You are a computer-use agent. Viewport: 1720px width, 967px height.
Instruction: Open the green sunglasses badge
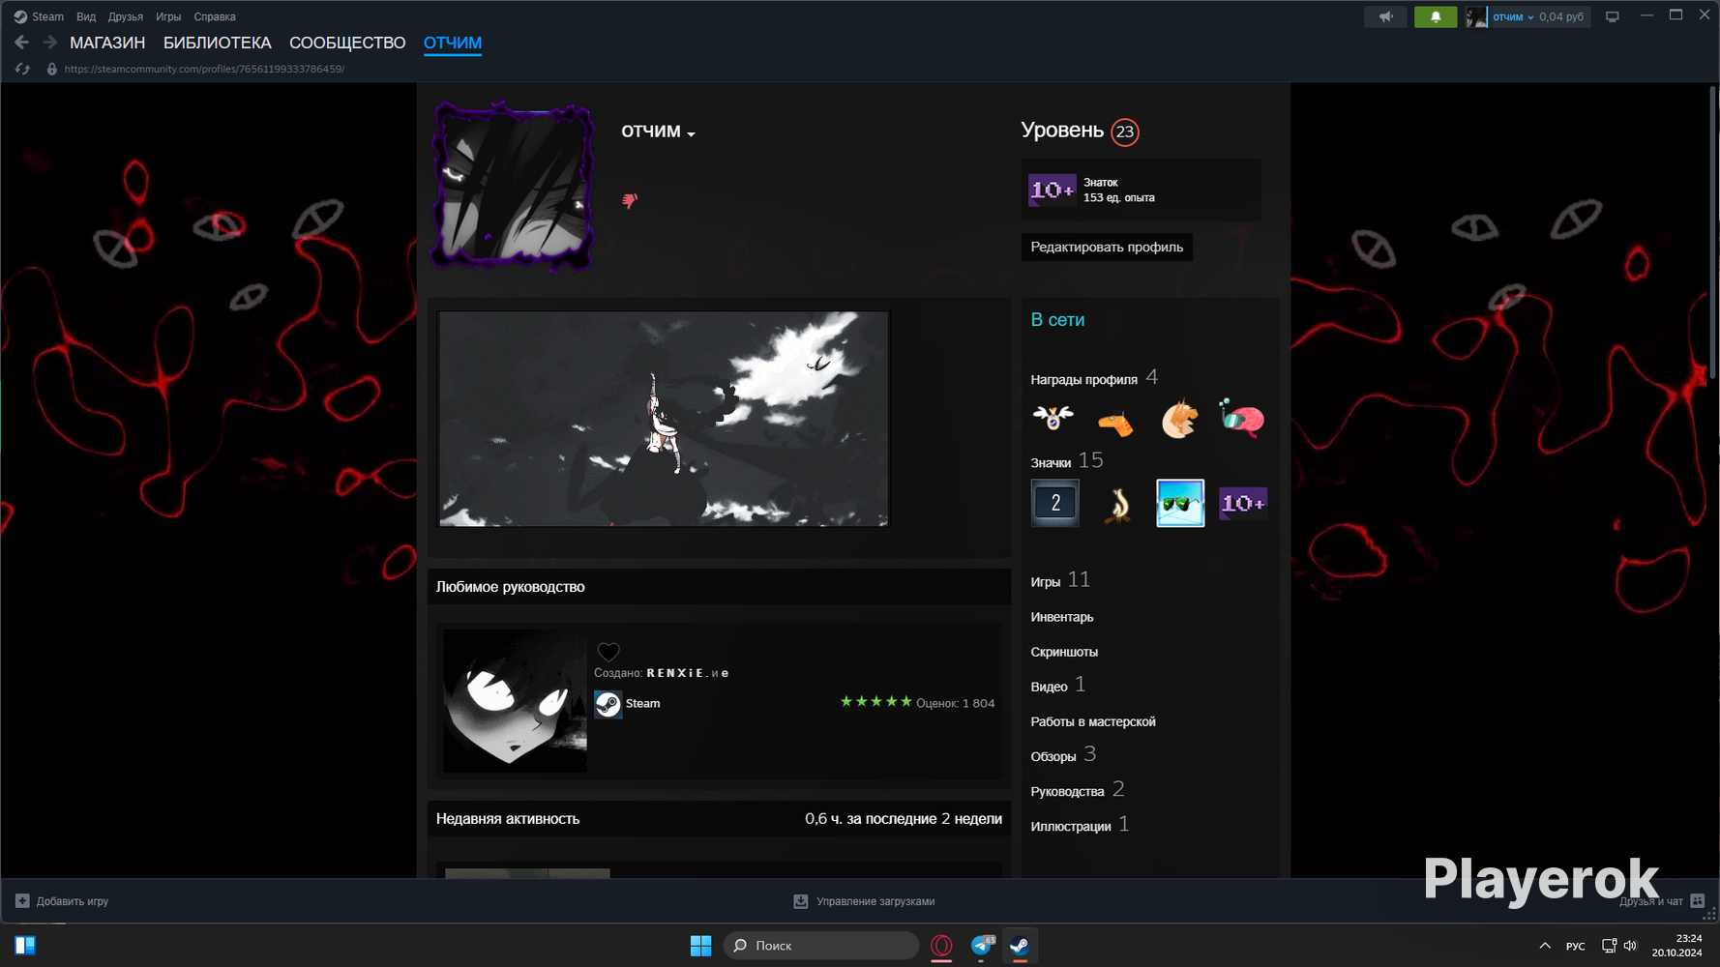[x=1180, y=503]
